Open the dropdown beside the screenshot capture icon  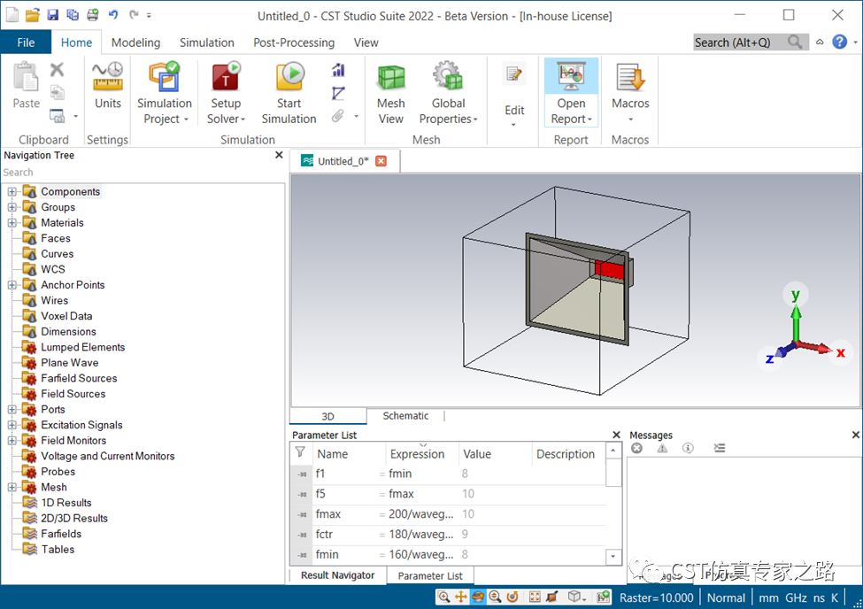pyautogui.click(x=75, y=116)
